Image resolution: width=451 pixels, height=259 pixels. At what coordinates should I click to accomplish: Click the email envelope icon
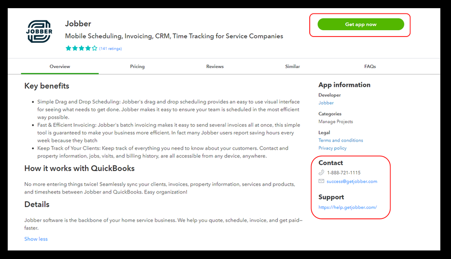pyautogui.click(x=321, y=181)
